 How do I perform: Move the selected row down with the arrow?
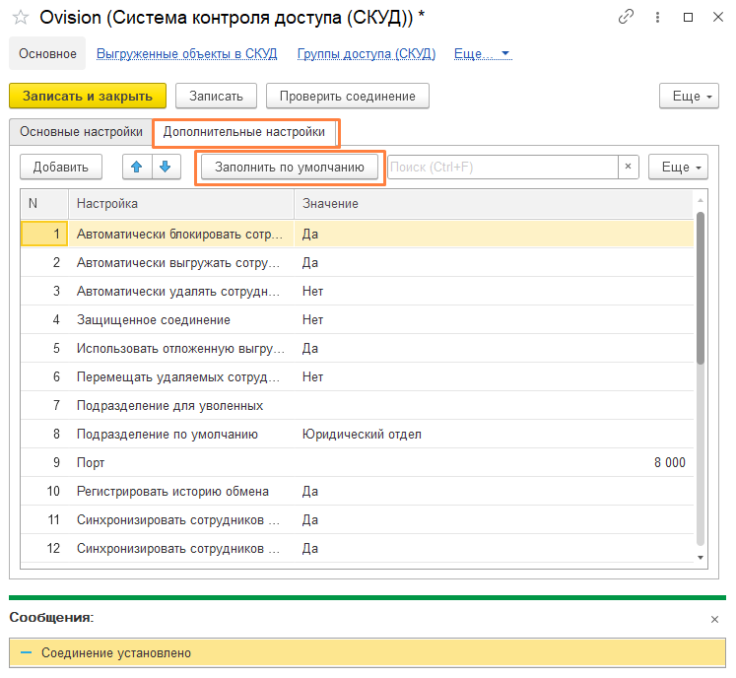click(166, 167)
